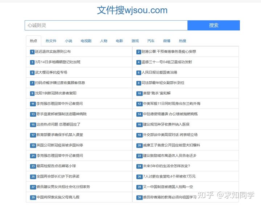The image size is (261, 206).
Task: Switch to the 电视剧 tab
Action: [x=86, y=41]
